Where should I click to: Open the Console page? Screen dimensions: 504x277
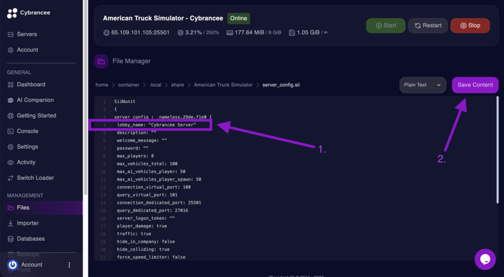point(28,131)
